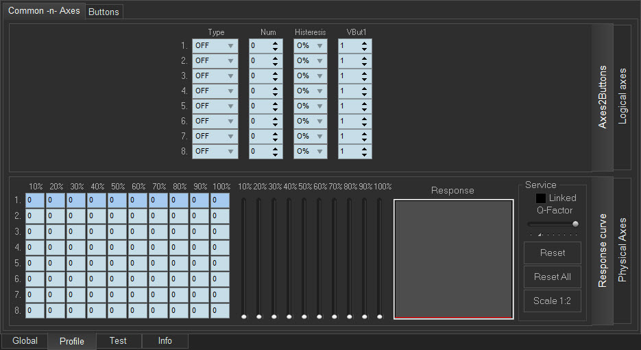
Task: Click the 10% vertical curve slider handle
Action: [244, 316]
